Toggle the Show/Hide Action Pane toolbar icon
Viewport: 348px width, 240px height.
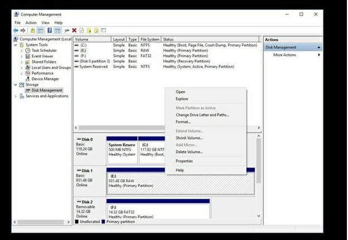click(x=57, y=31)
